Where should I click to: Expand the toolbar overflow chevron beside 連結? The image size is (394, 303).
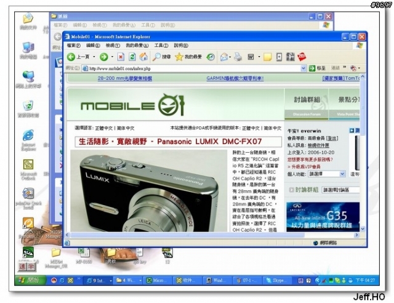345,67
